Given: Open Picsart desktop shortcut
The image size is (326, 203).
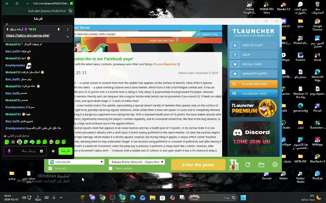Looking at the screenshot, I should click(x=318, y=108).
